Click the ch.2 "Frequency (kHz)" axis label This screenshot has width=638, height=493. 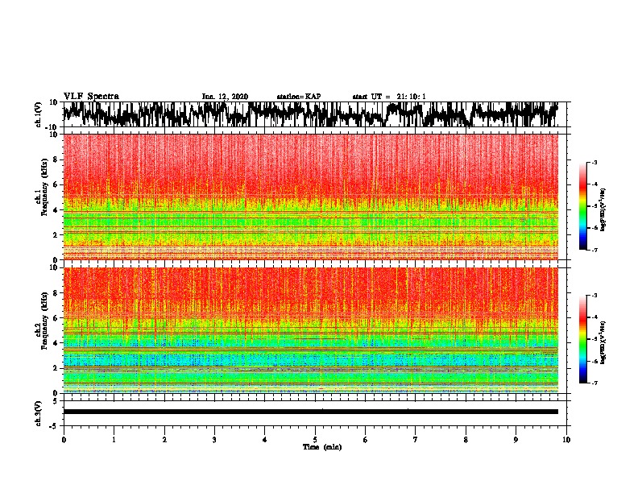pos(45,321)
